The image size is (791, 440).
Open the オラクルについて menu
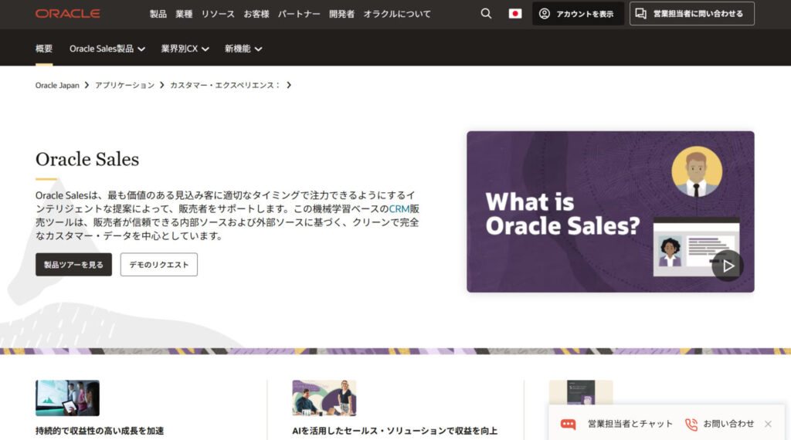[x=397, y=14]
